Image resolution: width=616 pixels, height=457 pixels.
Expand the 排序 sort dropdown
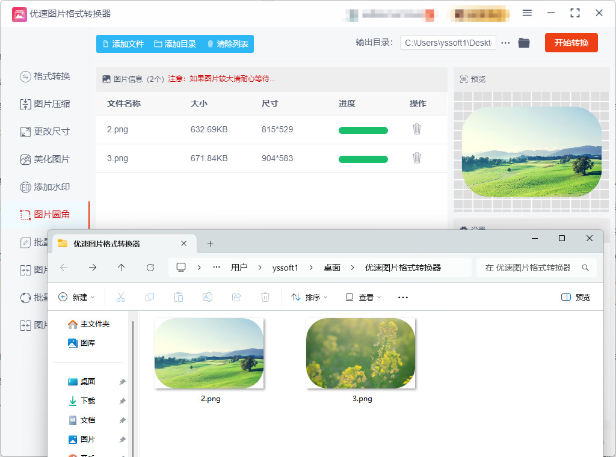(x=309, y=297)
